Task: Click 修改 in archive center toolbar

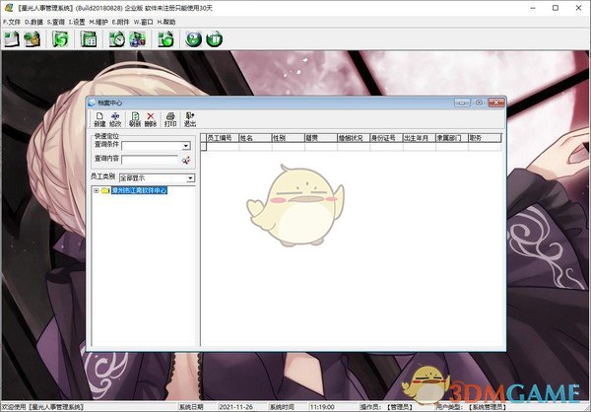Action: [115, 119]
